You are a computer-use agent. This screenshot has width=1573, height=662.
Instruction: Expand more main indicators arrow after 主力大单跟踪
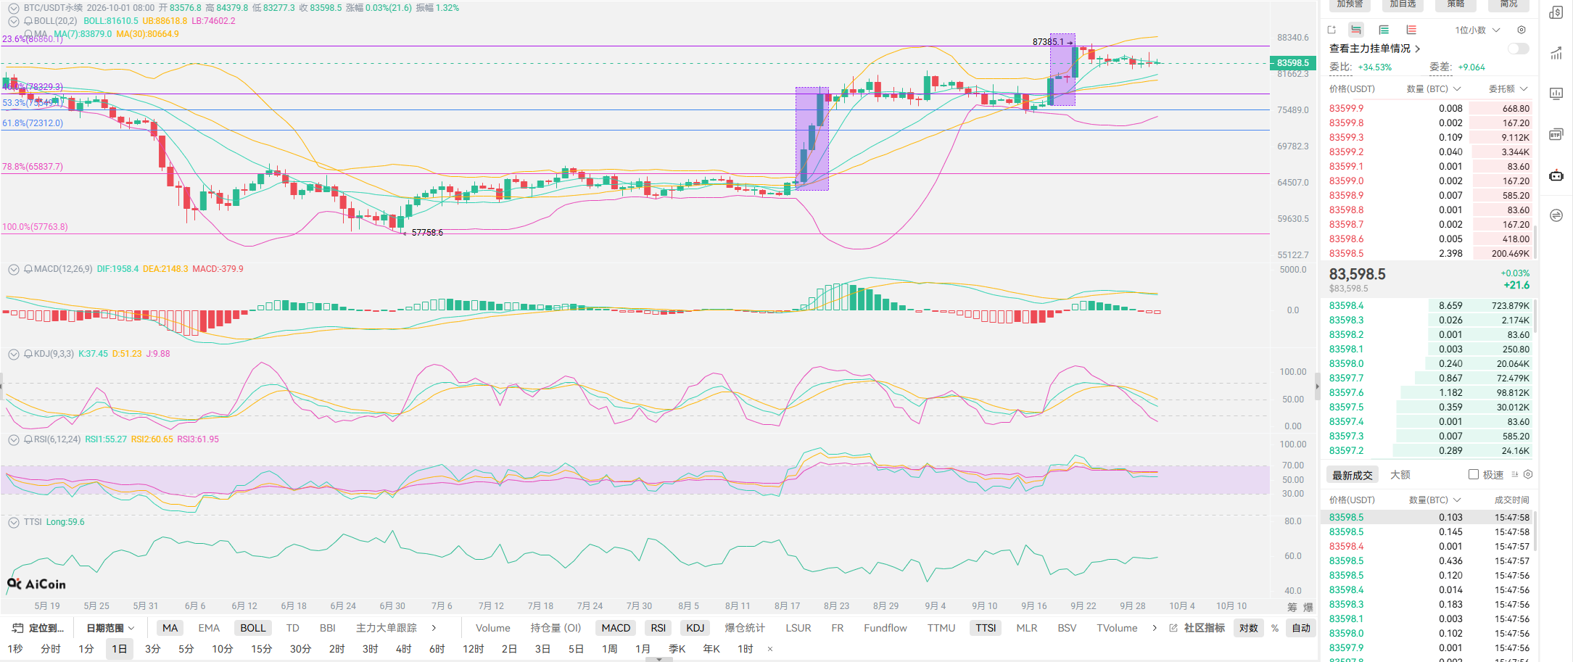[x=434, y=628]
